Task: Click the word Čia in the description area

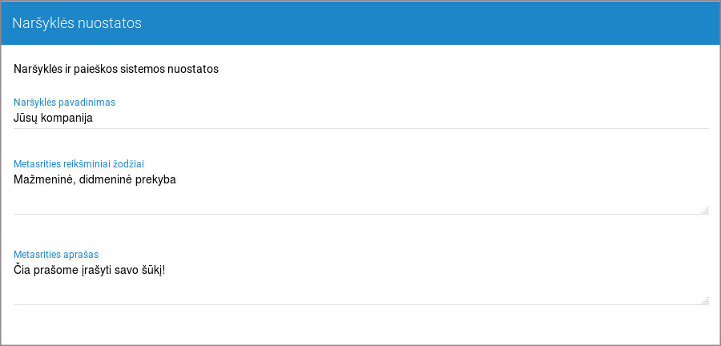Action: (23, 270)
